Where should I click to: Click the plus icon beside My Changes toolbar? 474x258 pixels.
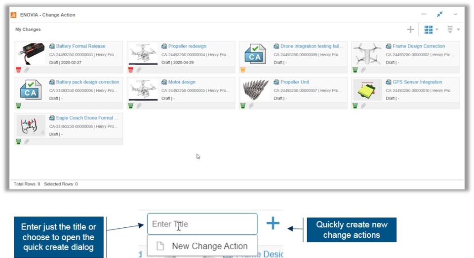[410, 30]
